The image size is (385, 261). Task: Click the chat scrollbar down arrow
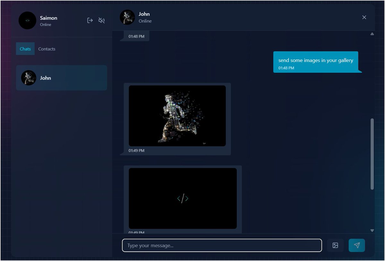(x=372, y=230)
